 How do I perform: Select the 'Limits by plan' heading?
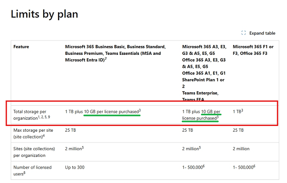[x=45, y=14]
